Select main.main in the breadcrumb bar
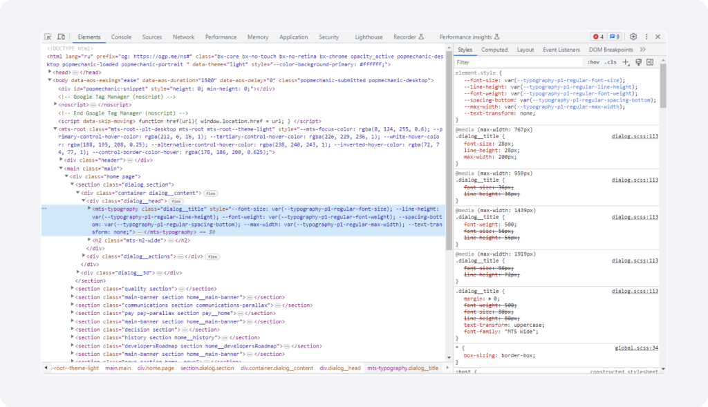The image size is (708, 407). [118, 368]
